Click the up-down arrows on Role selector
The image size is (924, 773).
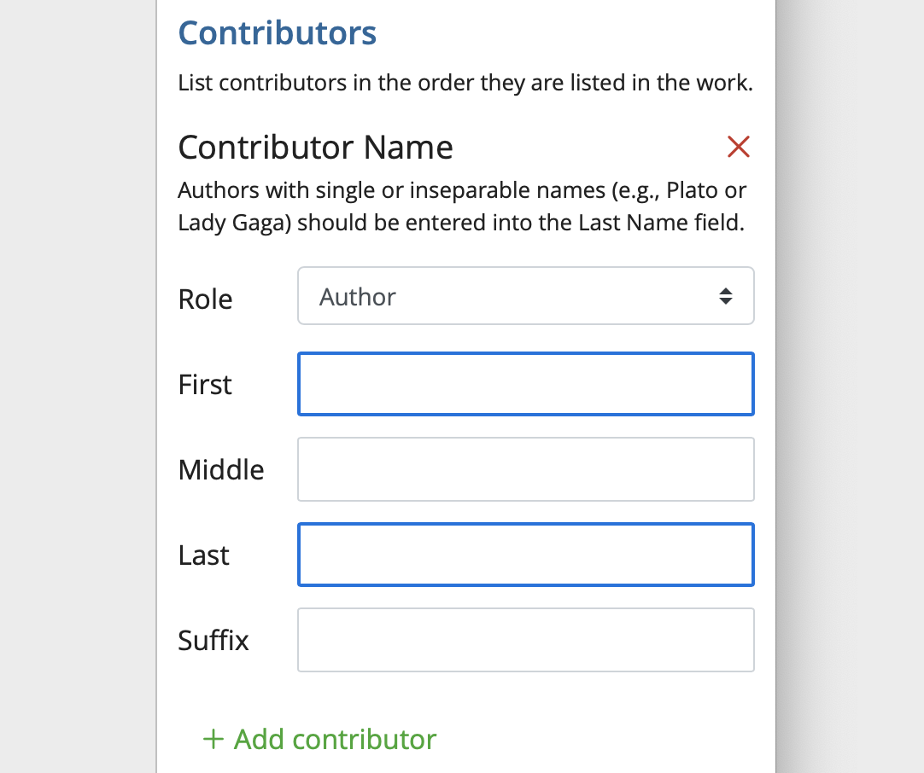pyautogui.click(x=725, y=296)
